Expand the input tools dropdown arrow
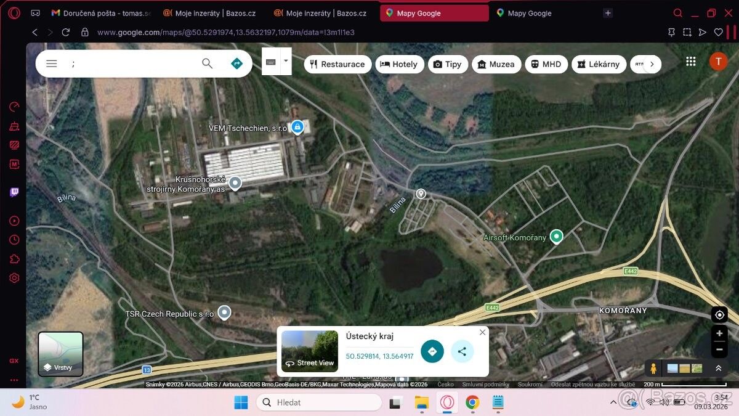This screenshot has width=739, height=416. [x=286, y=61]
